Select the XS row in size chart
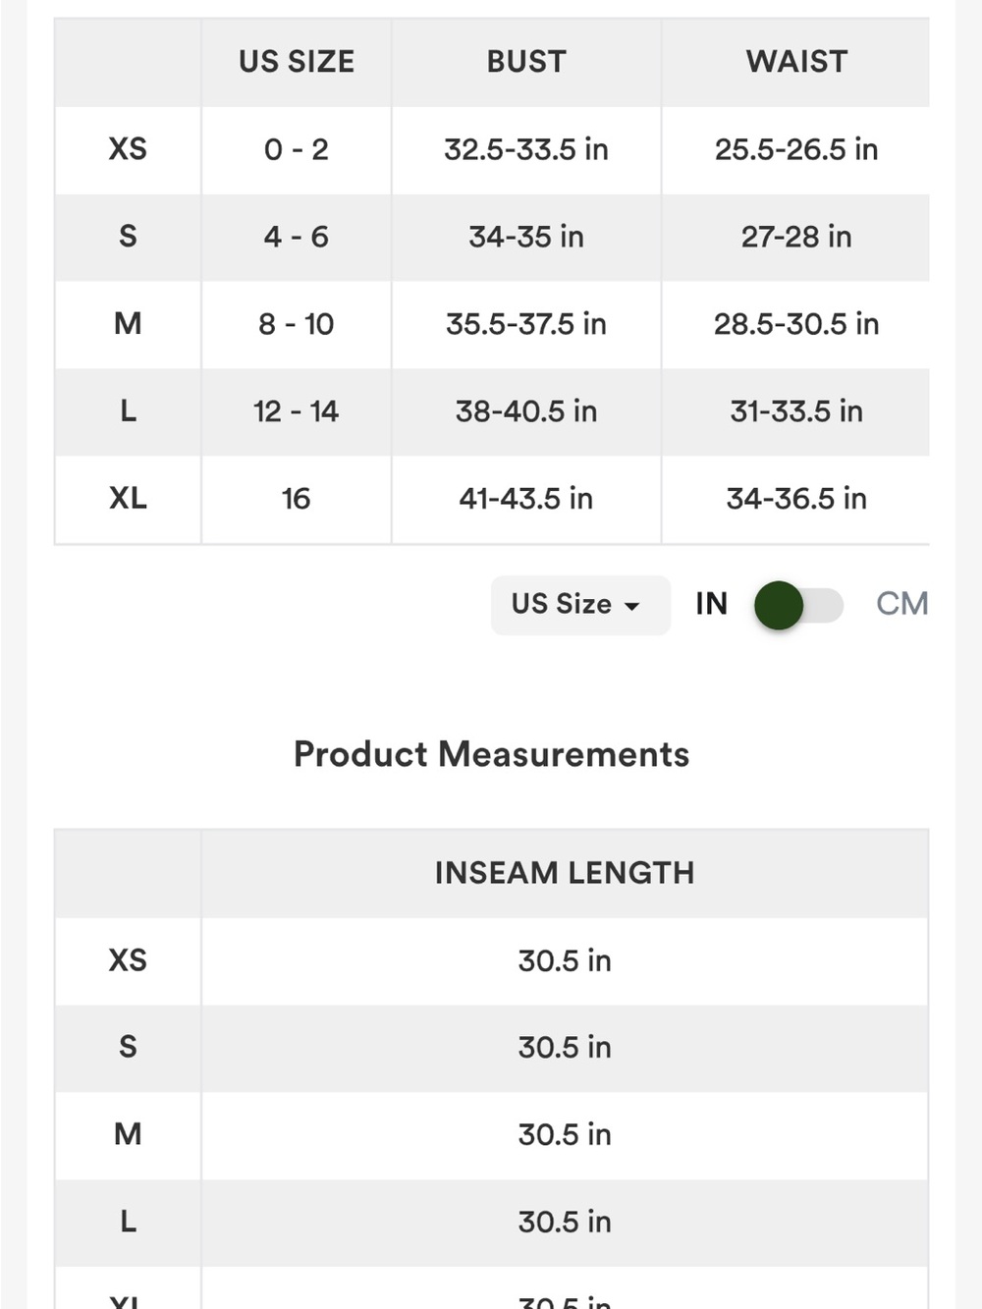 pos(492,150)
